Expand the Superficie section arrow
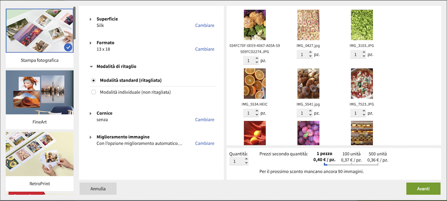447x201 pixels. pyautogui.click(x=91, y=19)
